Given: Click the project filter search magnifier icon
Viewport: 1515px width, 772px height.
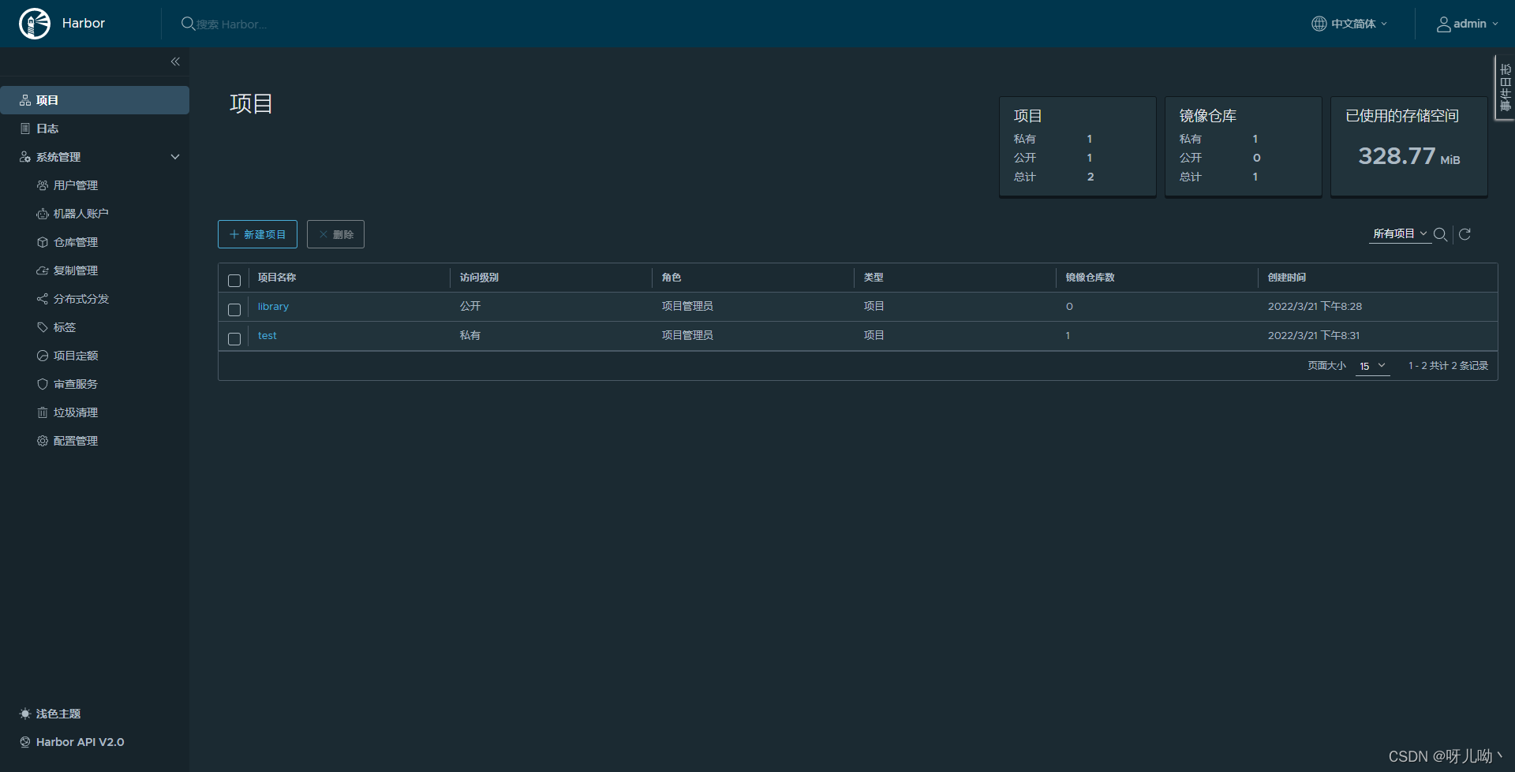Looking at the screenshot, I should (x=1440, y=234).
